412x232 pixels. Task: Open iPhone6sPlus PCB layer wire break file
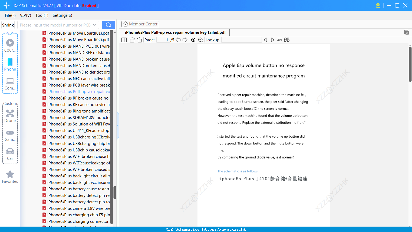76,85
